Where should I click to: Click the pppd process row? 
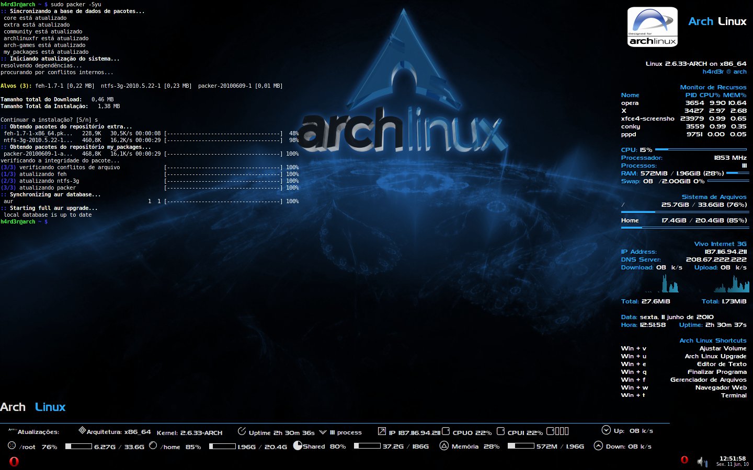pyautogui.click(x=684, y=134)
